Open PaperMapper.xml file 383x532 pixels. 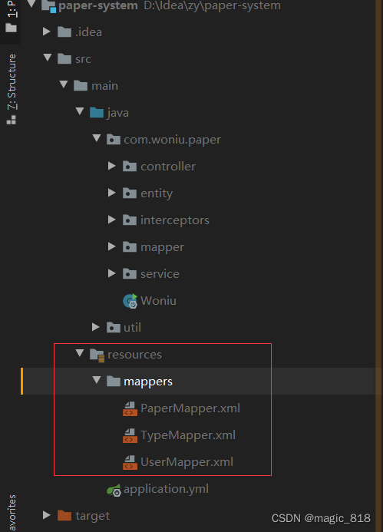point(190,408)
